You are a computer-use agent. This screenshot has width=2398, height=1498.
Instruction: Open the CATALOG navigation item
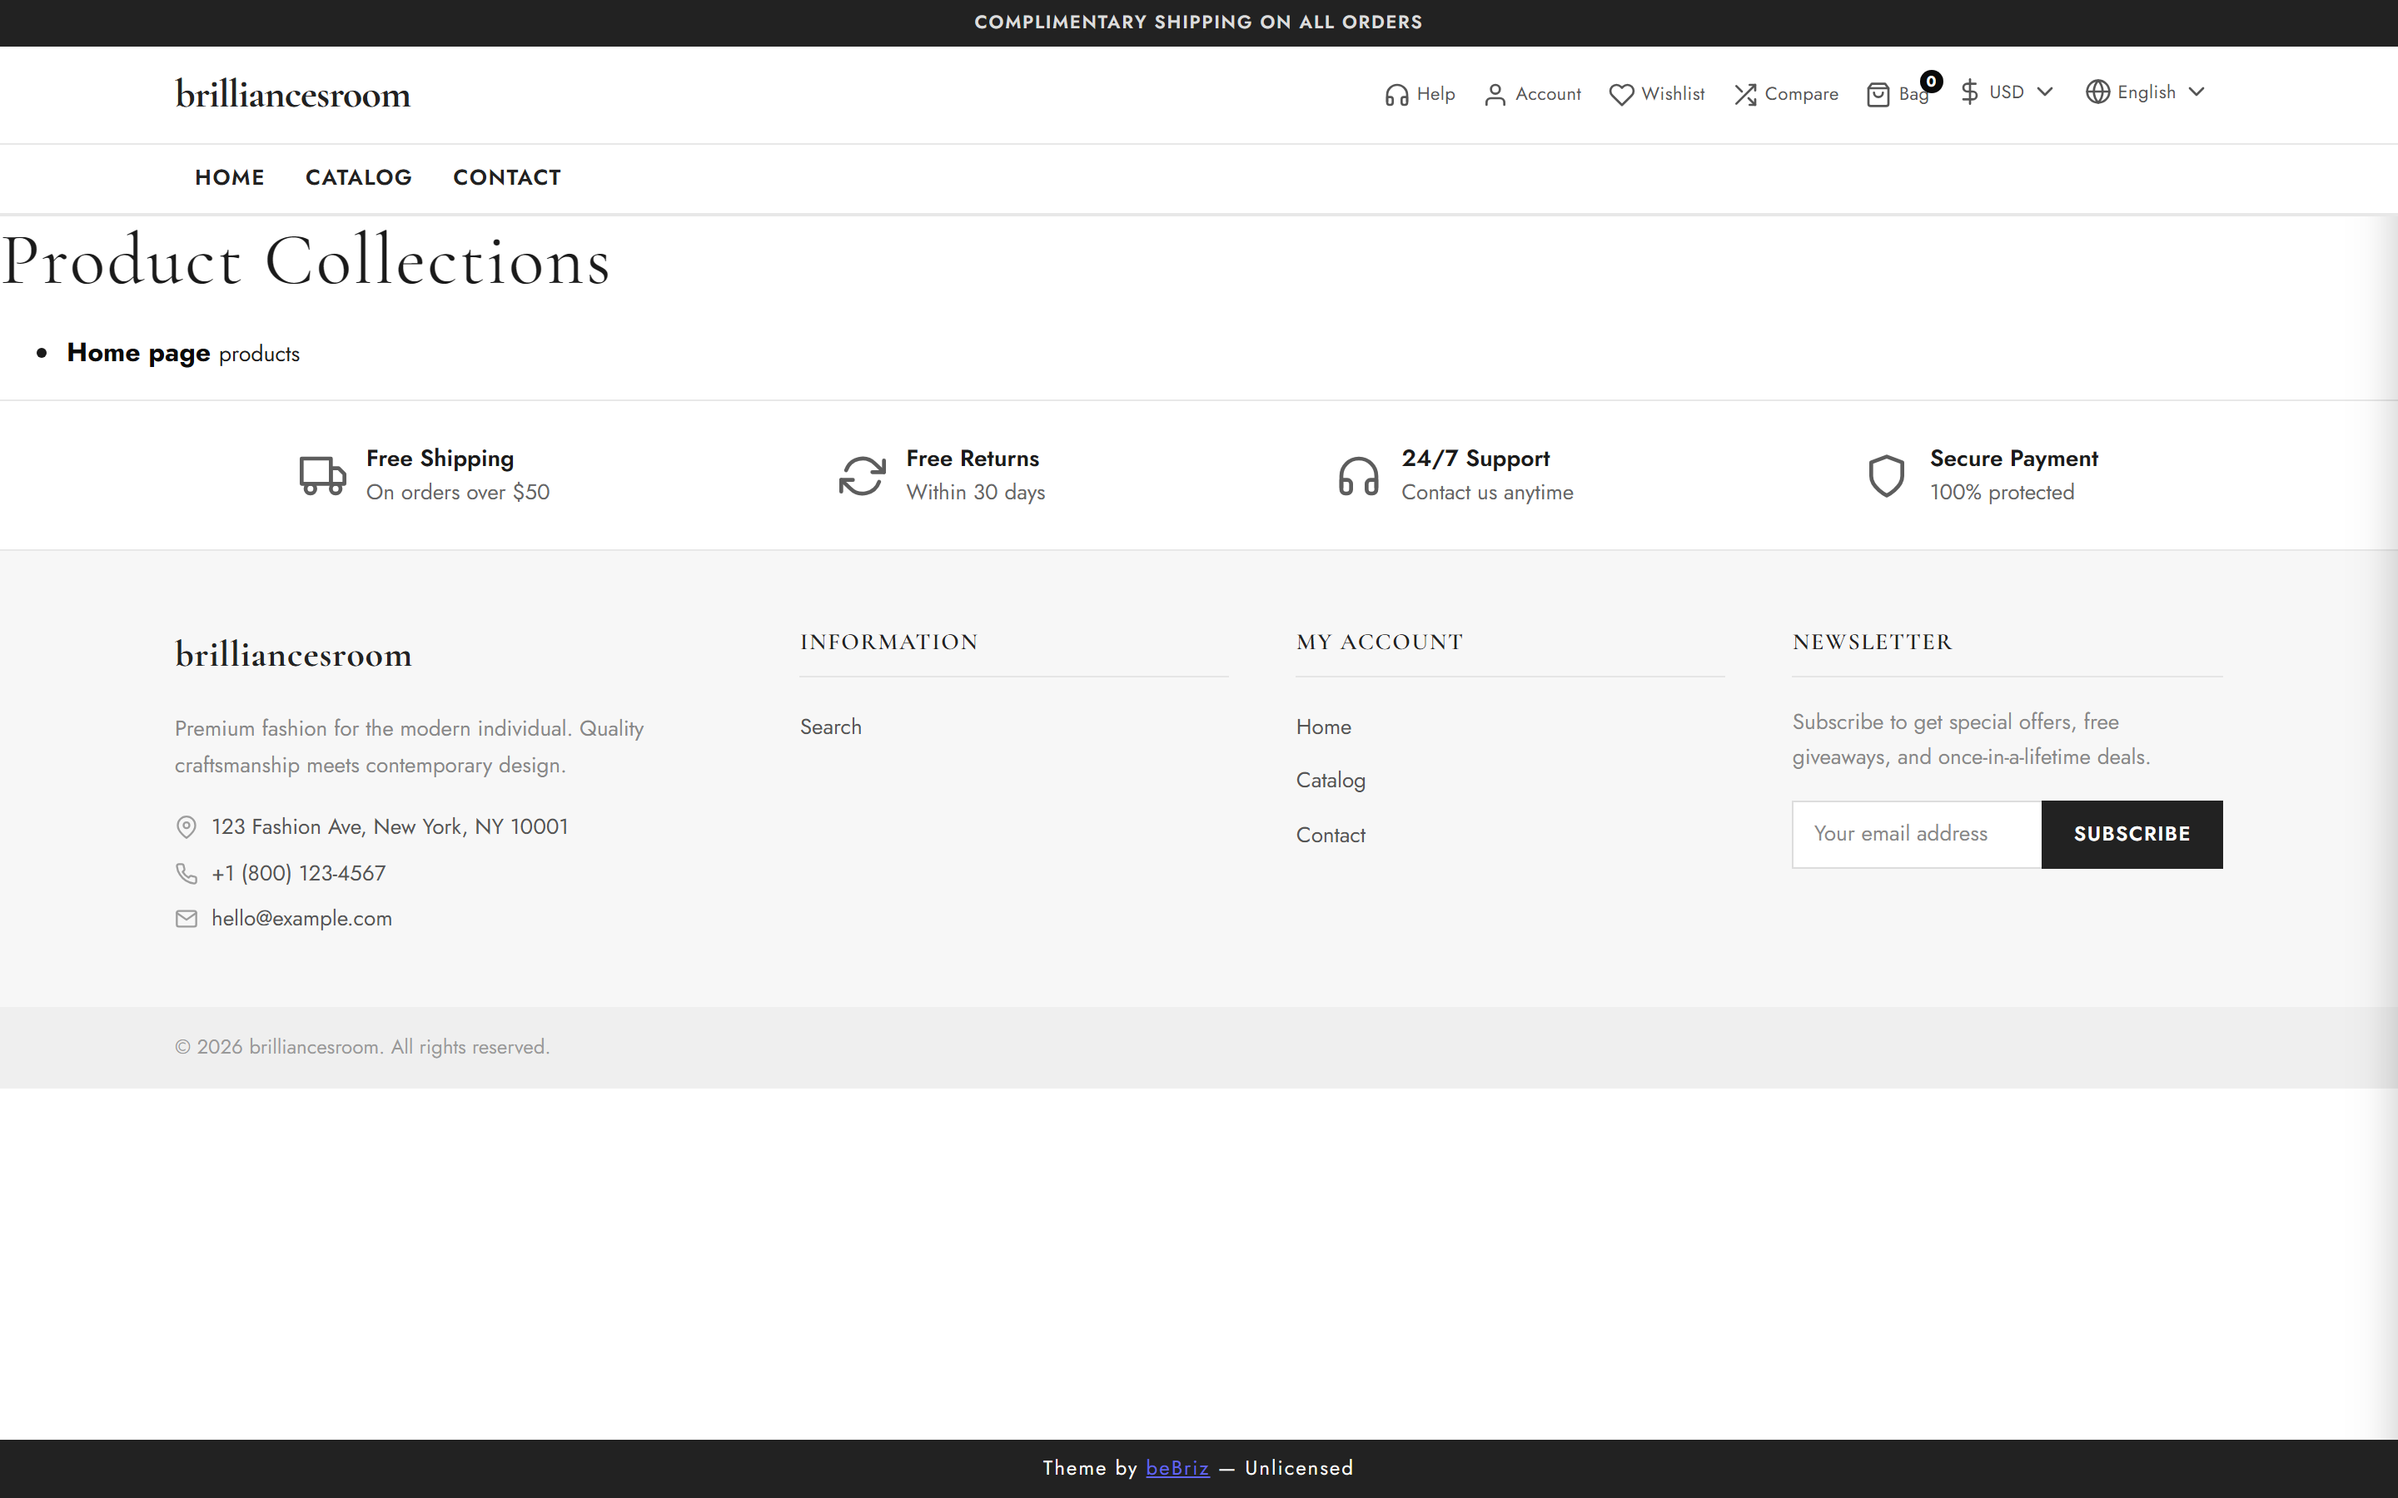(358, 177)
